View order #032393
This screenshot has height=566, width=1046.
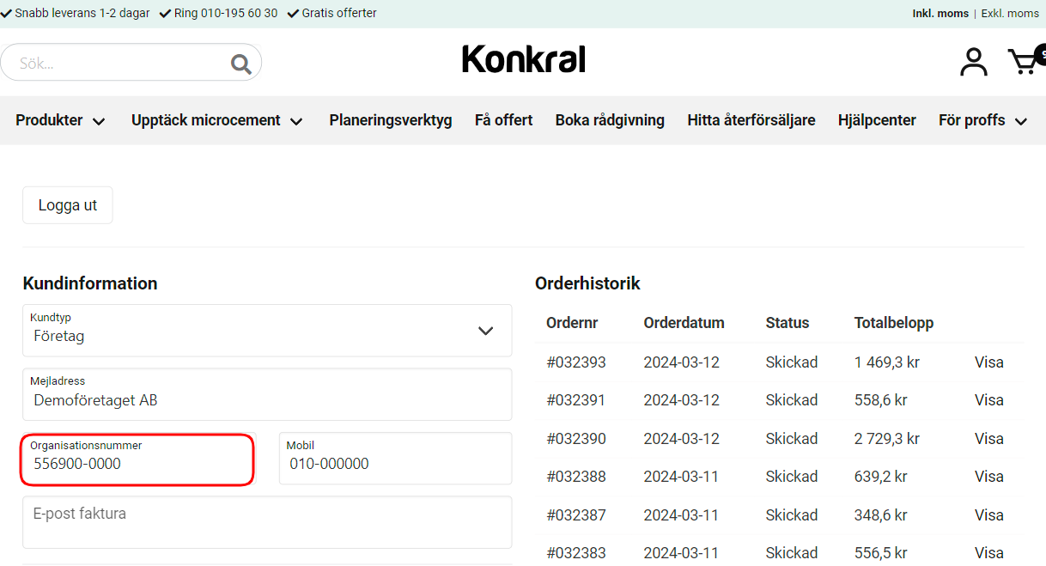[988, 362]
